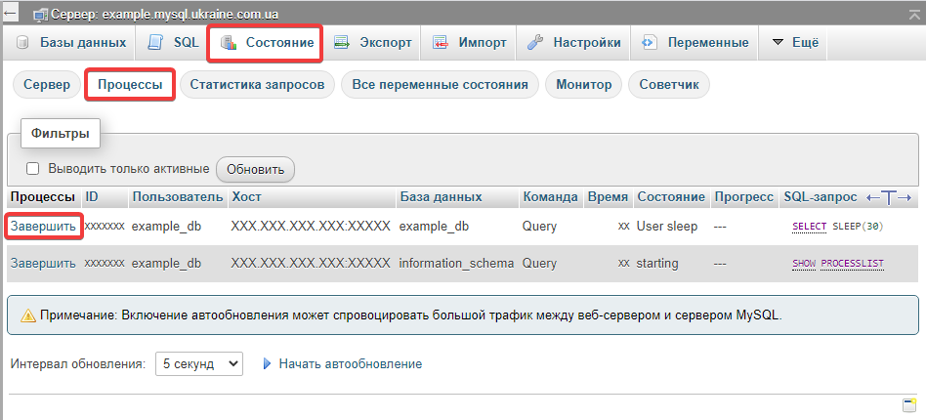This screenshot has width=926, height=420.
Task: Click the Export tab icon
Action: [342, 43]
